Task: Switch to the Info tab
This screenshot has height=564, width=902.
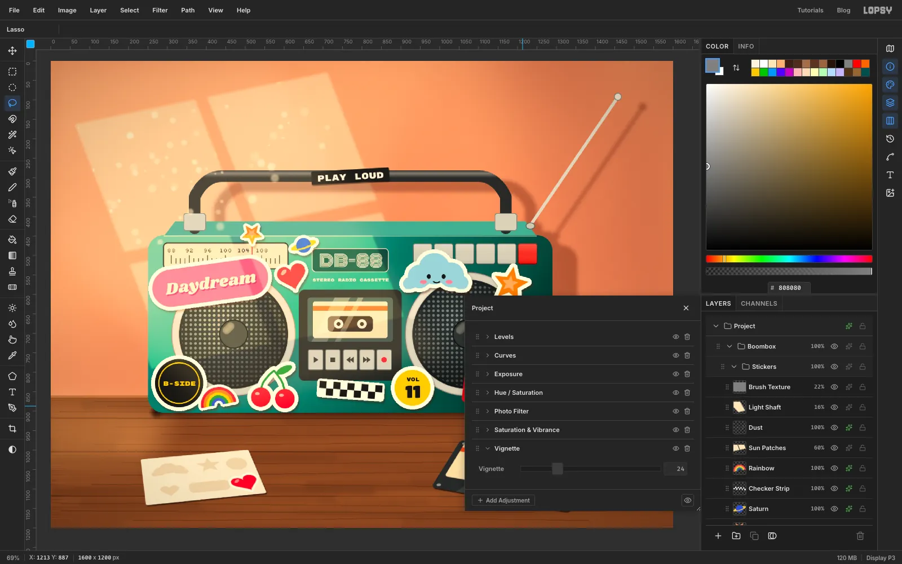Action: coord(746,46)
